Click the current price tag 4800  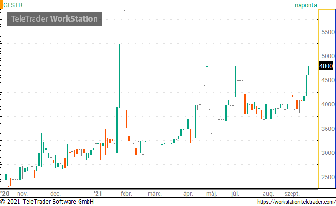[326, 66]
